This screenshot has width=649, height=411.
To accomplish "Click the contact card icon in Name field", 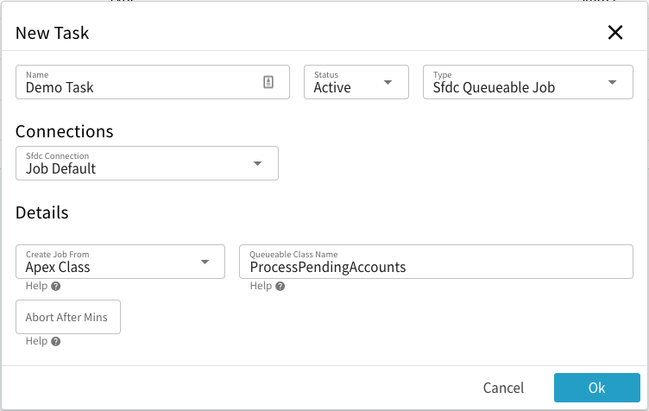I will (x=268, y=82).
